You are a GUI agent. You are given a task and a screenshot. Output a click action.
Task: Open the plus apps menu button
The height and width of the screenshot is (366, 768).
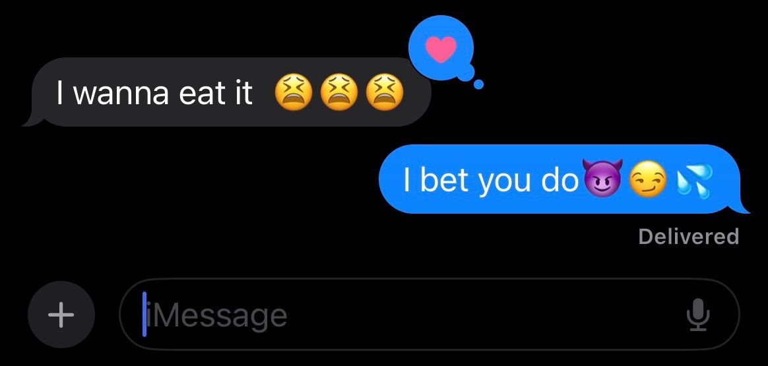click(61, 315)
